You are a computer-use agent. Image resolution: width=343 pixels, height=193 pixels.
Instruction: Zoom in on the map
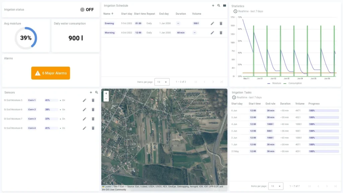click(106, 94)
